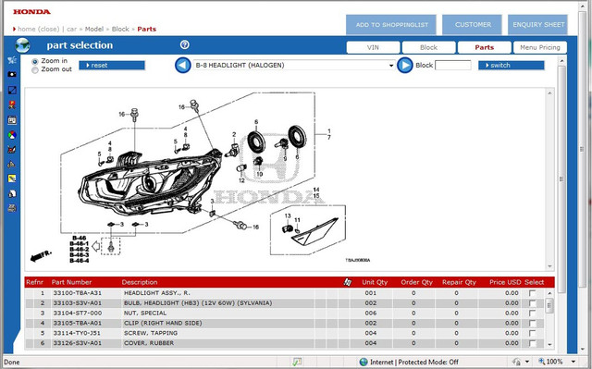
Task: Click the yellow note with pencil icon
Action: click(12, 178)
